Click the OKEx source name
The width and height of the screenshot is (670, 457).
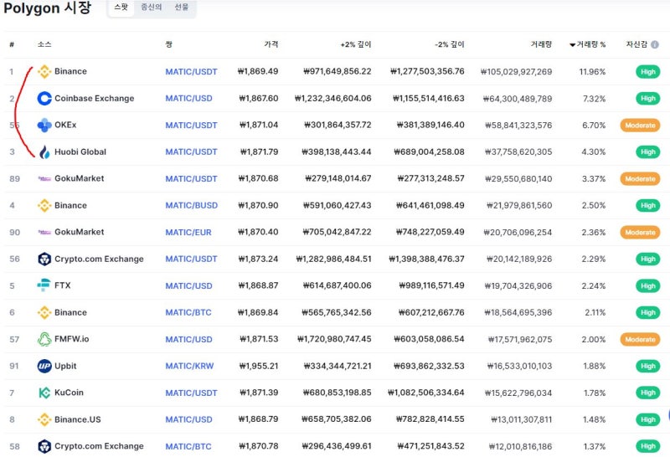click(65, 125)
